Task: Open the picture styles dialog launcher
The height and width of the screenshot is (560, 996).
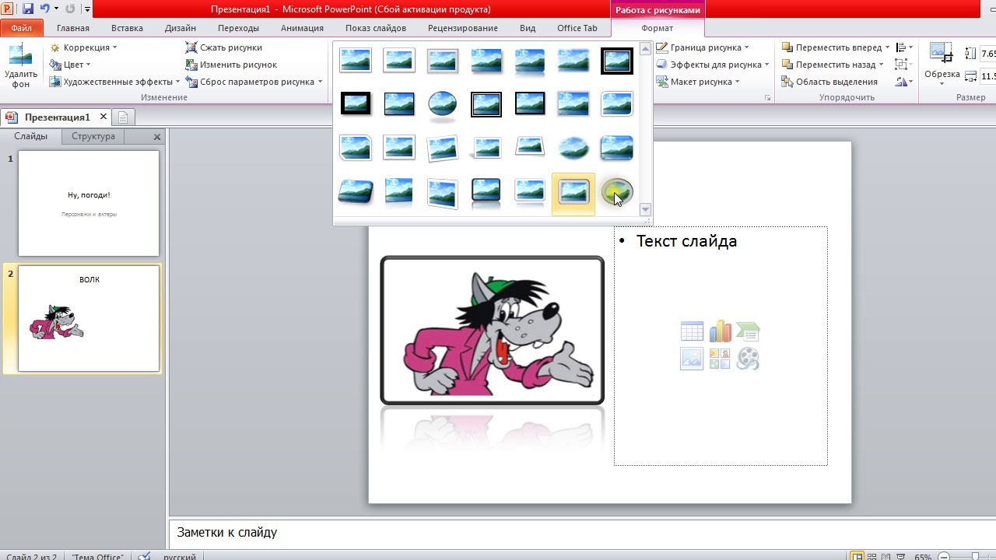Action: [x=767, y=98]
